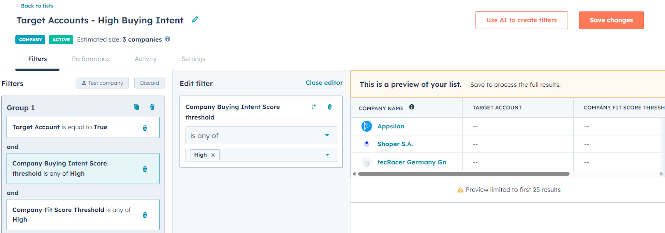Clone Group 1 with the copy icon
The height and width of the screenshot is (233, 665).
click(x=136, y=107)
